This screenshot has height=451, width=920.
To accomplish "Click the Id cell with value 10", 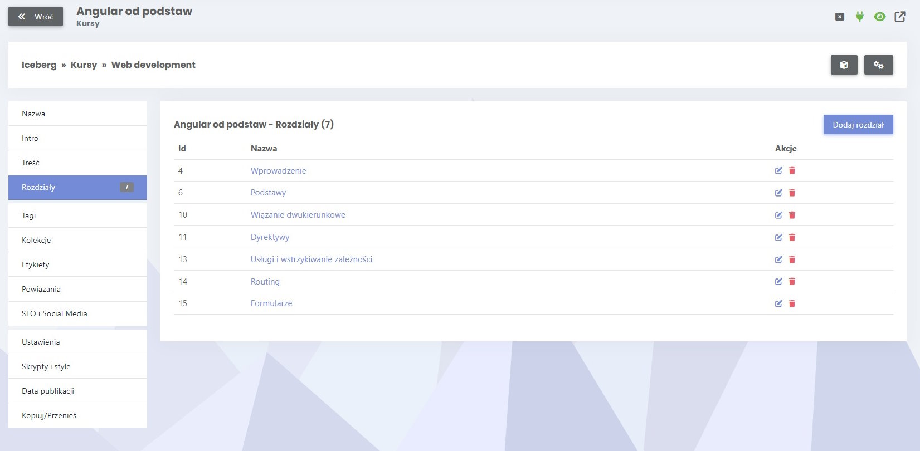I will point(183,215).
